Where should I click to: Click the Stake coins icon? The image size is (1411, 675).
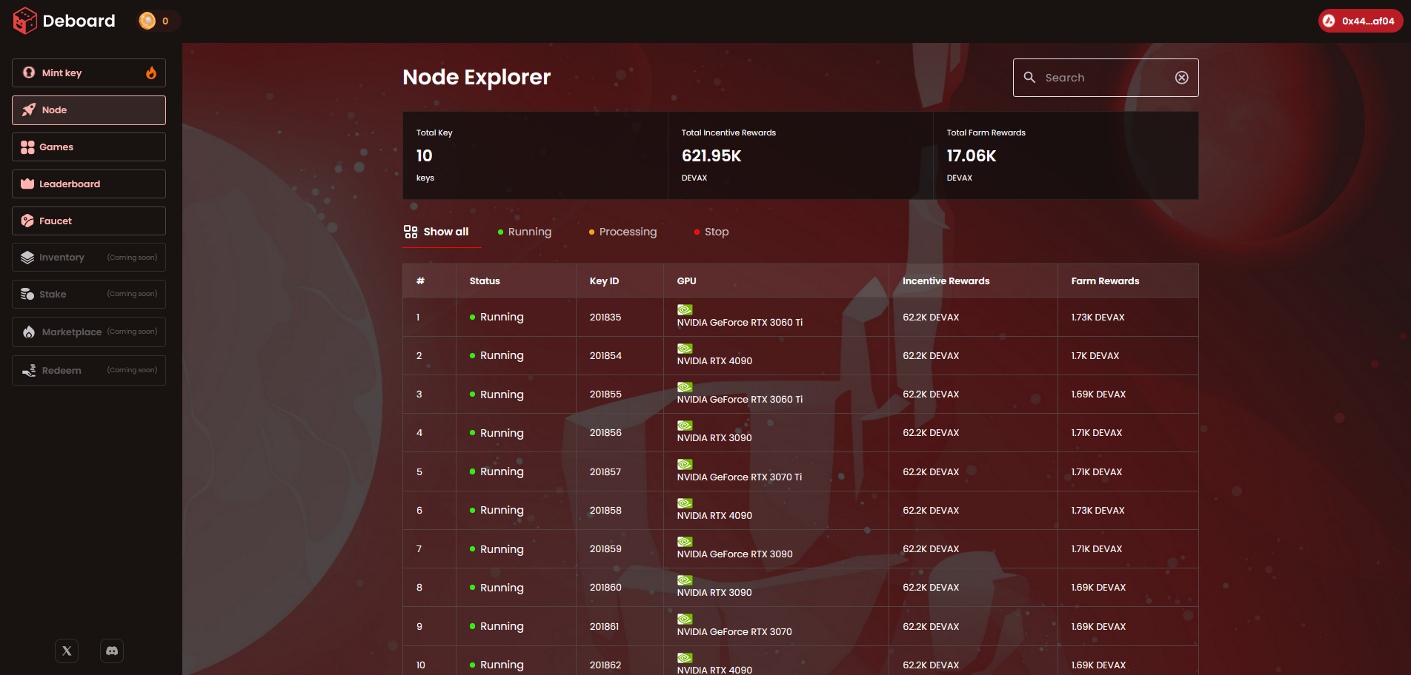[x=27, y=294]
